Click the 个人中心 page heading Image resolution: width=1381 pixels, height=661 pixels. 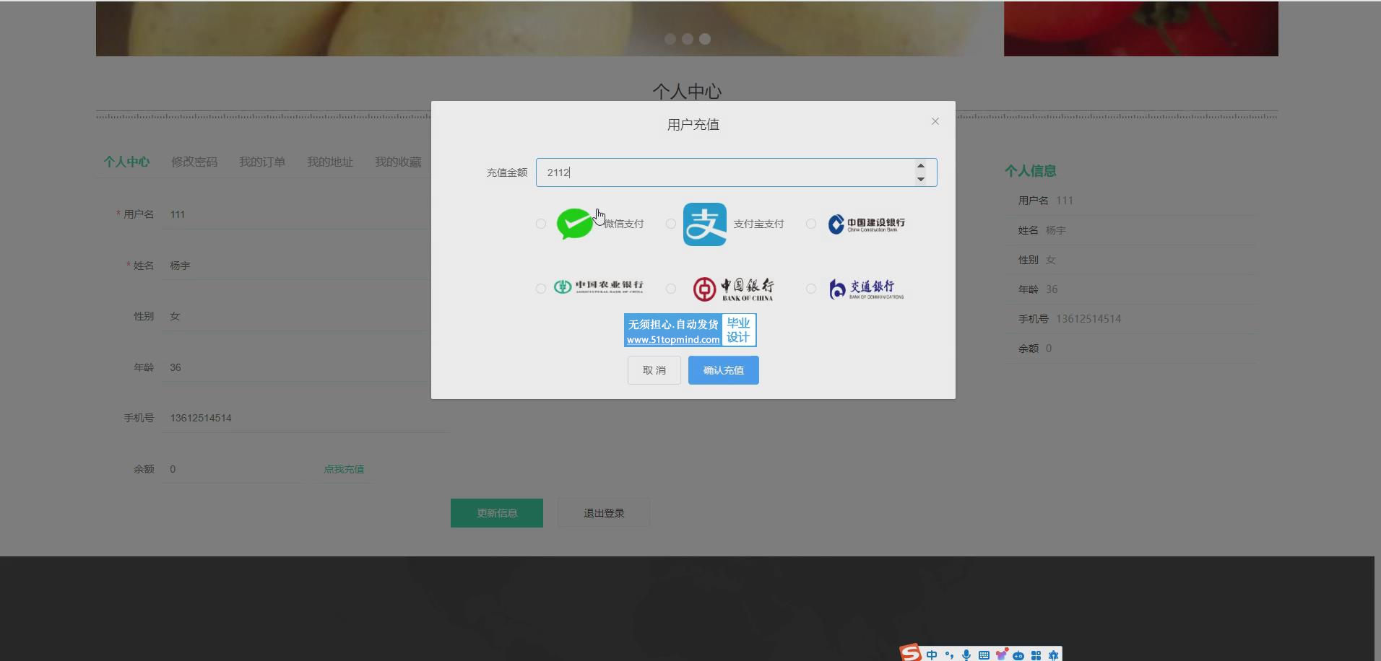687,92
